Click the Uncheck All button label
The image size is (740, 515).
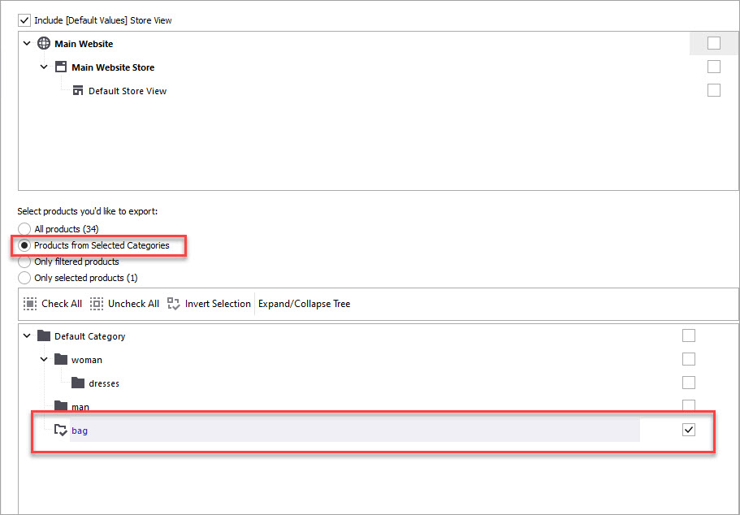coord(133,304)
